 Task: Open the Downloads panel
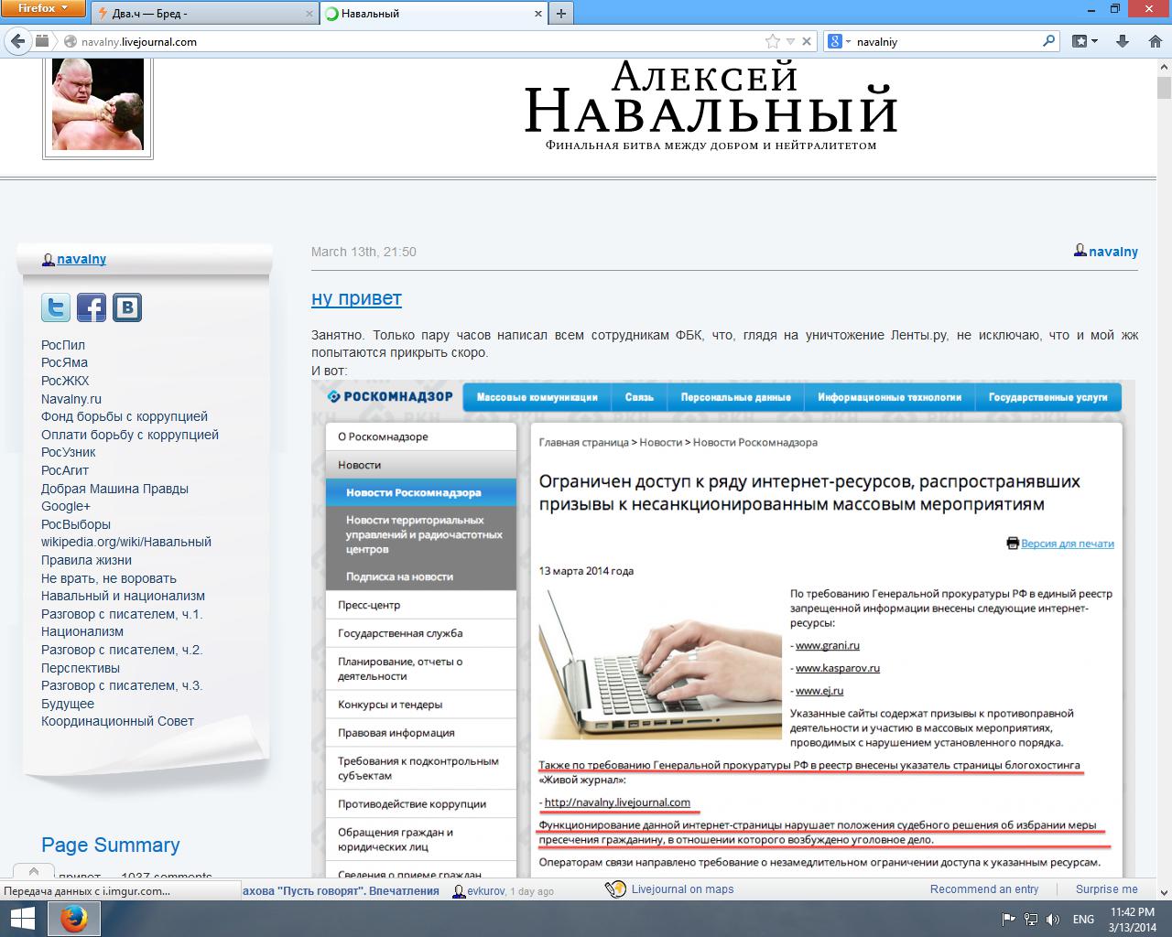[x=1123, y=41]
